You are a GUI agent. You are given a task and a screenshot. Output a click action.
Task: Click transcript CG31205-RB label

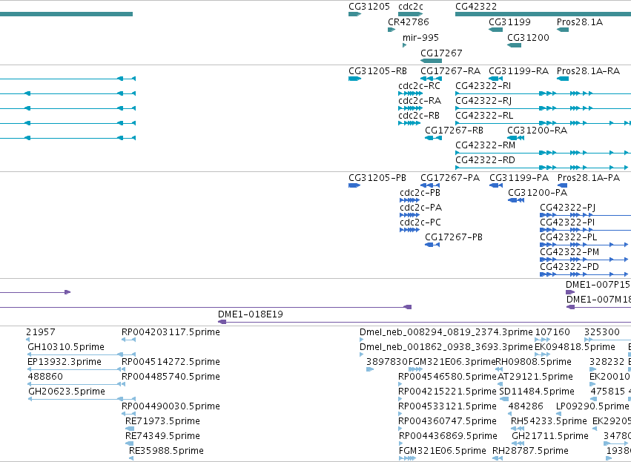pos(377,71)
